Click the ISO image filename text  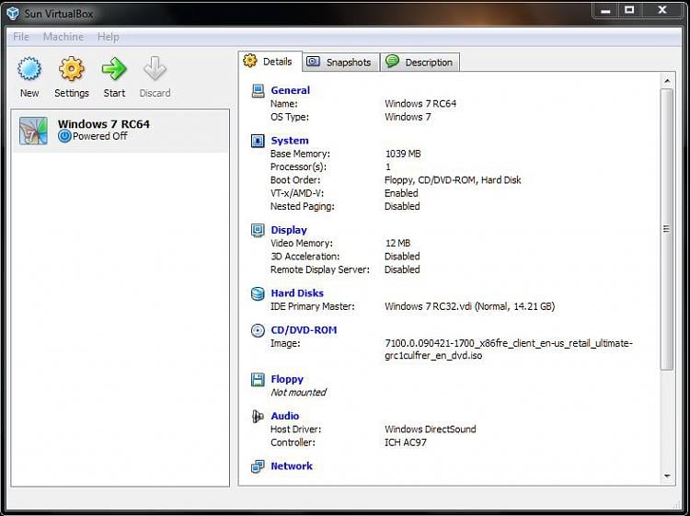508,350
